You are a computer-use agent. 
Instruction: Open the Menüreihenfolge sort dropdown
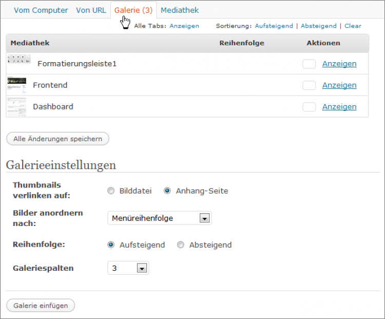[x=159, y=218]
